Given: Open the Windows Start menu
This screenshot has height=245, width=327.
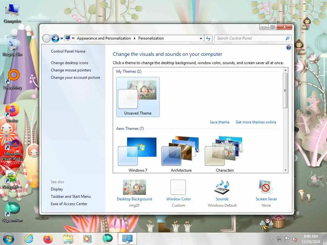Looking at the screenshot, I should click(9, 239).
